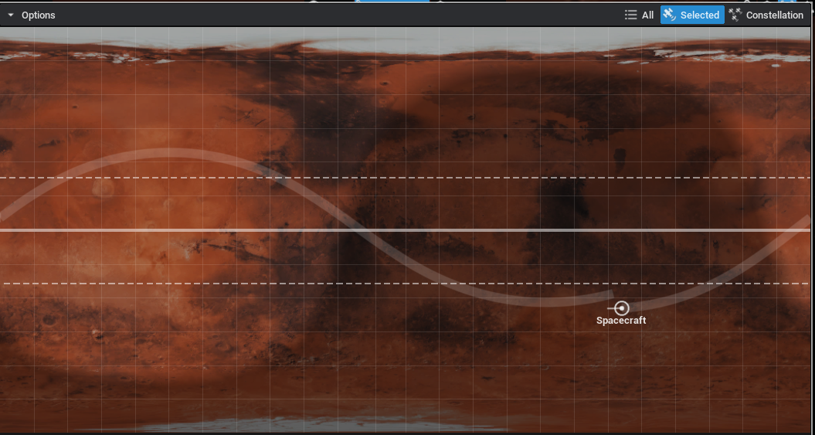This screenshot has height=435, width=815.
Task: Click the Spacecraft position marker icon
Action: click(621, 308)
